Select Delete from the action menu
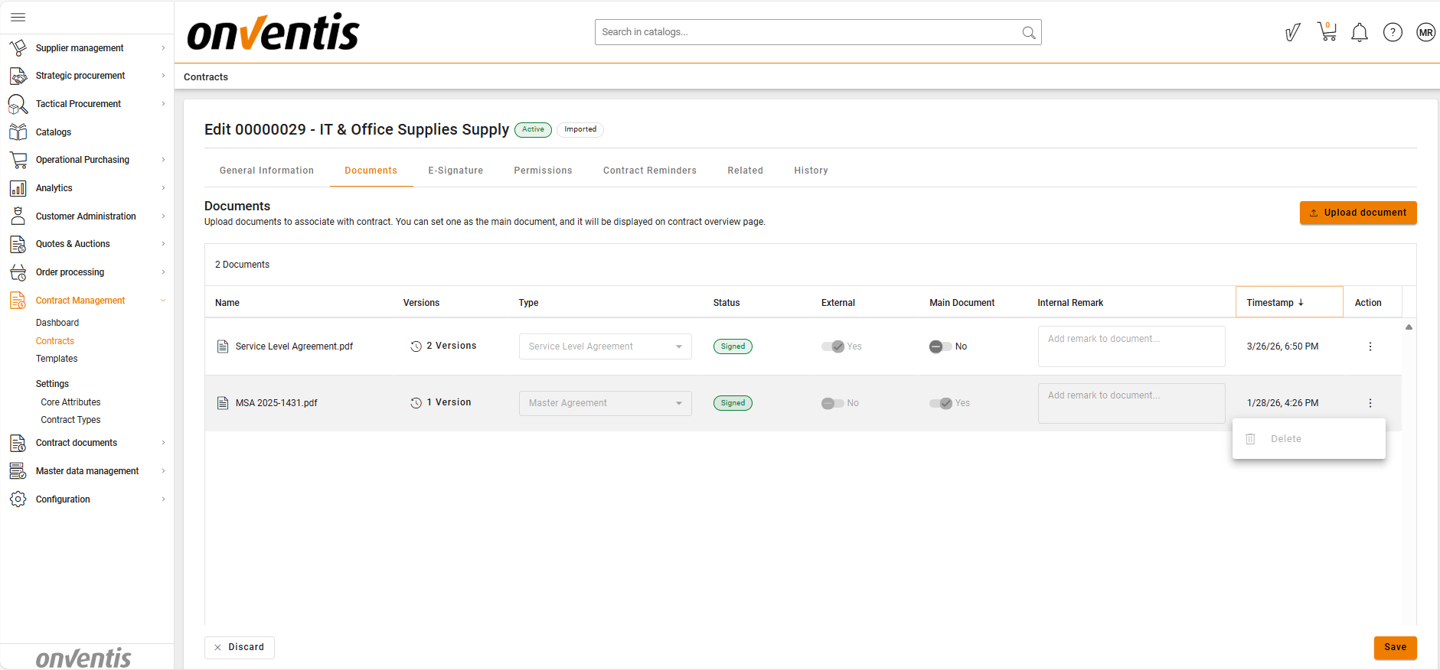1440x670 pixels. pos(1286,439)
